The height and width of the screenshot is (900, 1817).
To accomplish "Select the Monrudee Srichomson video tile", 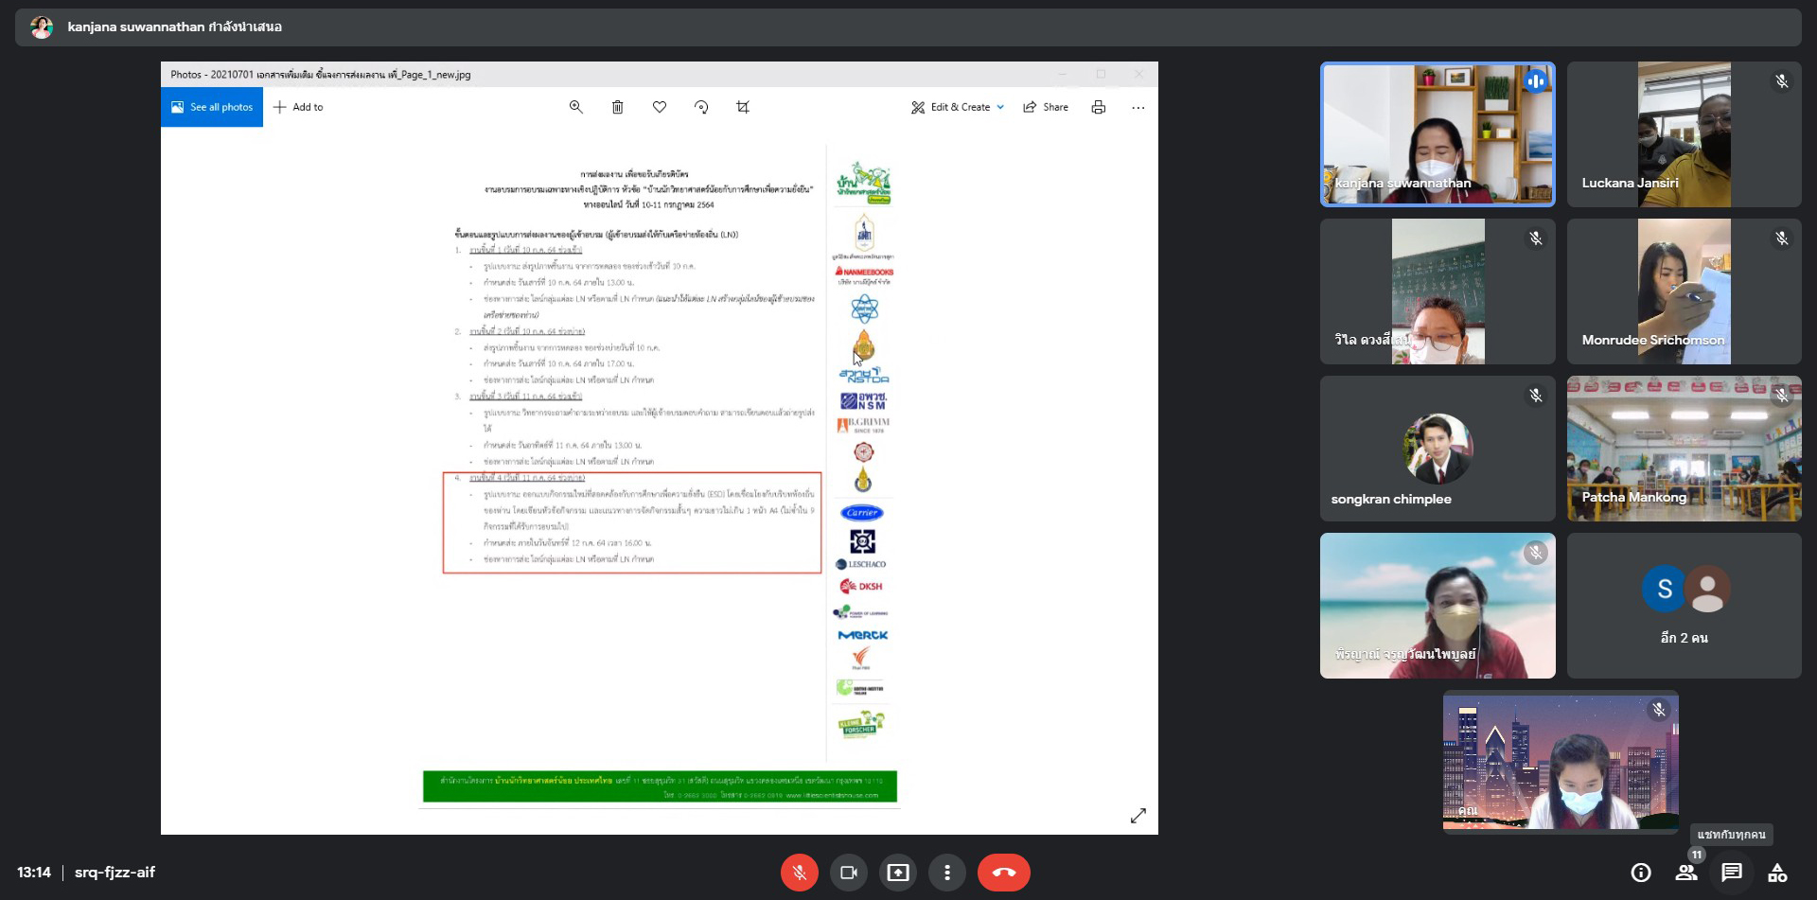I will pos(1684,291).
